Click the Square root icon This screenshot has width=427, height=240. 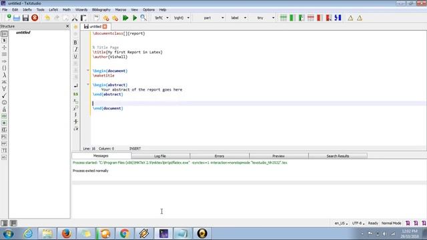coord(75,129)
